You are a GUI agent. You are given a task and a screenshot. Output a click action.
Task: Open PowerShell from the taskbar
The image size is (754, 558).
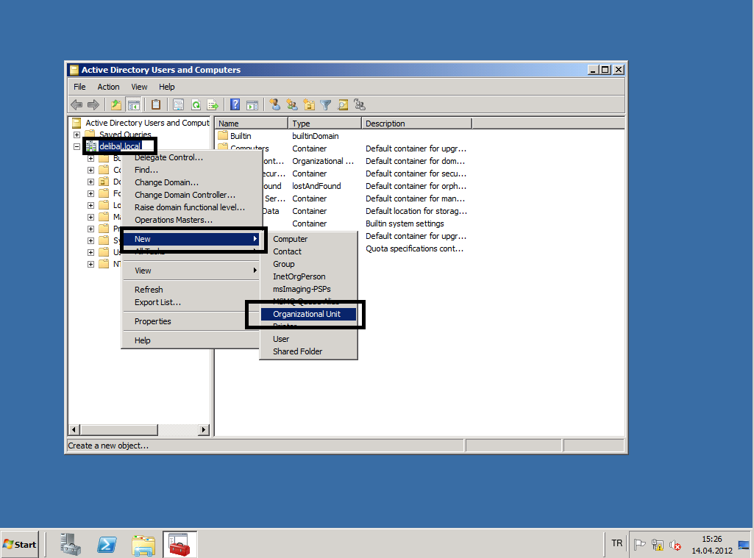(x=107, y=545)
